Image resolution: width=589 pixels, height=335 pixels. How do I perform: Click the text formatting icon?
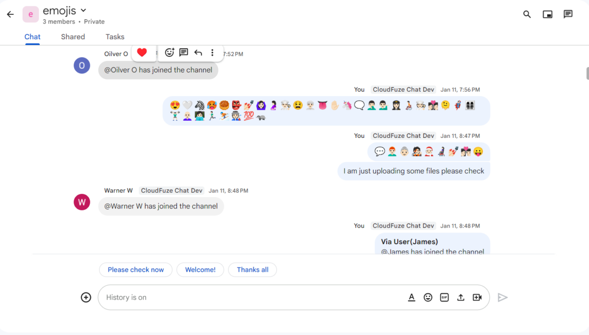(x=411, y=297)
